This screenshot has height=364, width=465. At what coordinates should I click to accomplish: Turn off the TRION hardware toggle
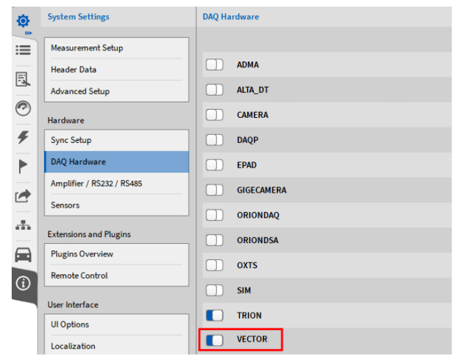pos(214,315)
